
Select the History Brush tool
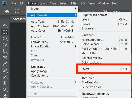pyautogui.click(x=5, y=89)
